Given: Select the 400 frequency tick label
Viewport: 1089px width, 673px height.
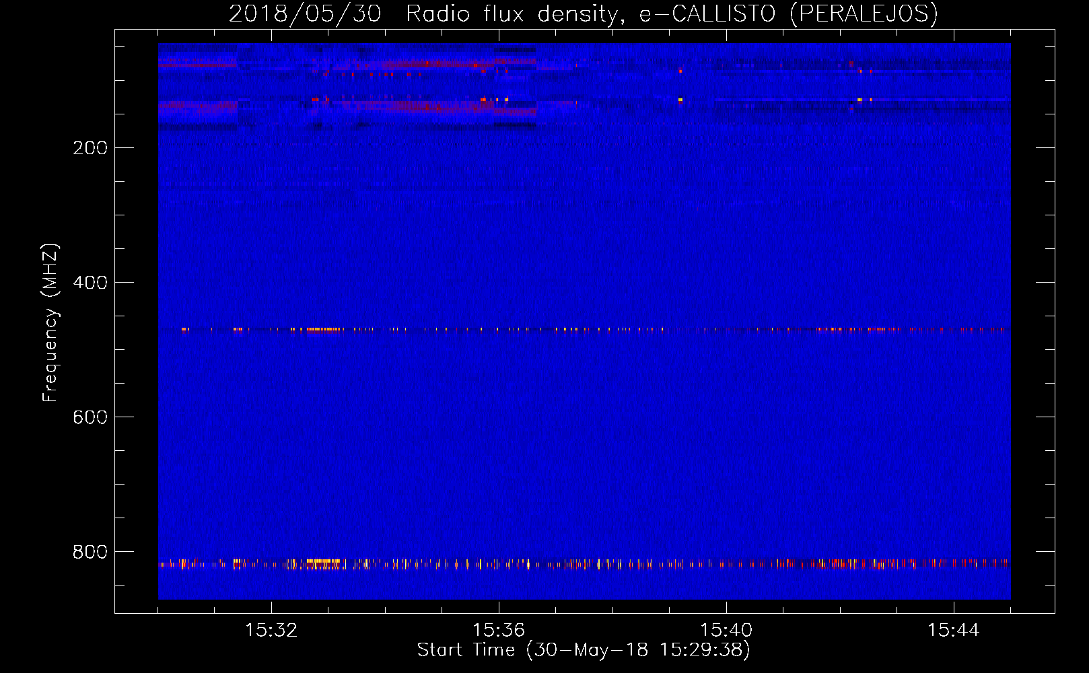Looking at the screenshot, I should tap(90, 283).
